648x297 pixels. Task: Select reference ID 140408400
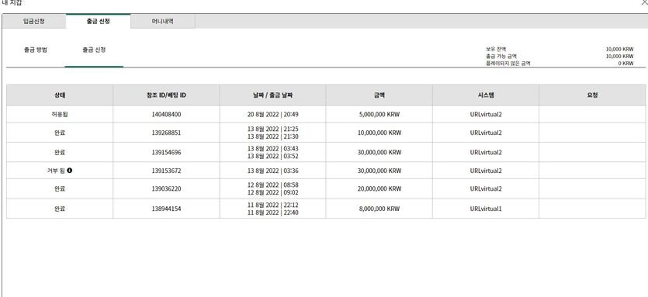coord(166,115)
